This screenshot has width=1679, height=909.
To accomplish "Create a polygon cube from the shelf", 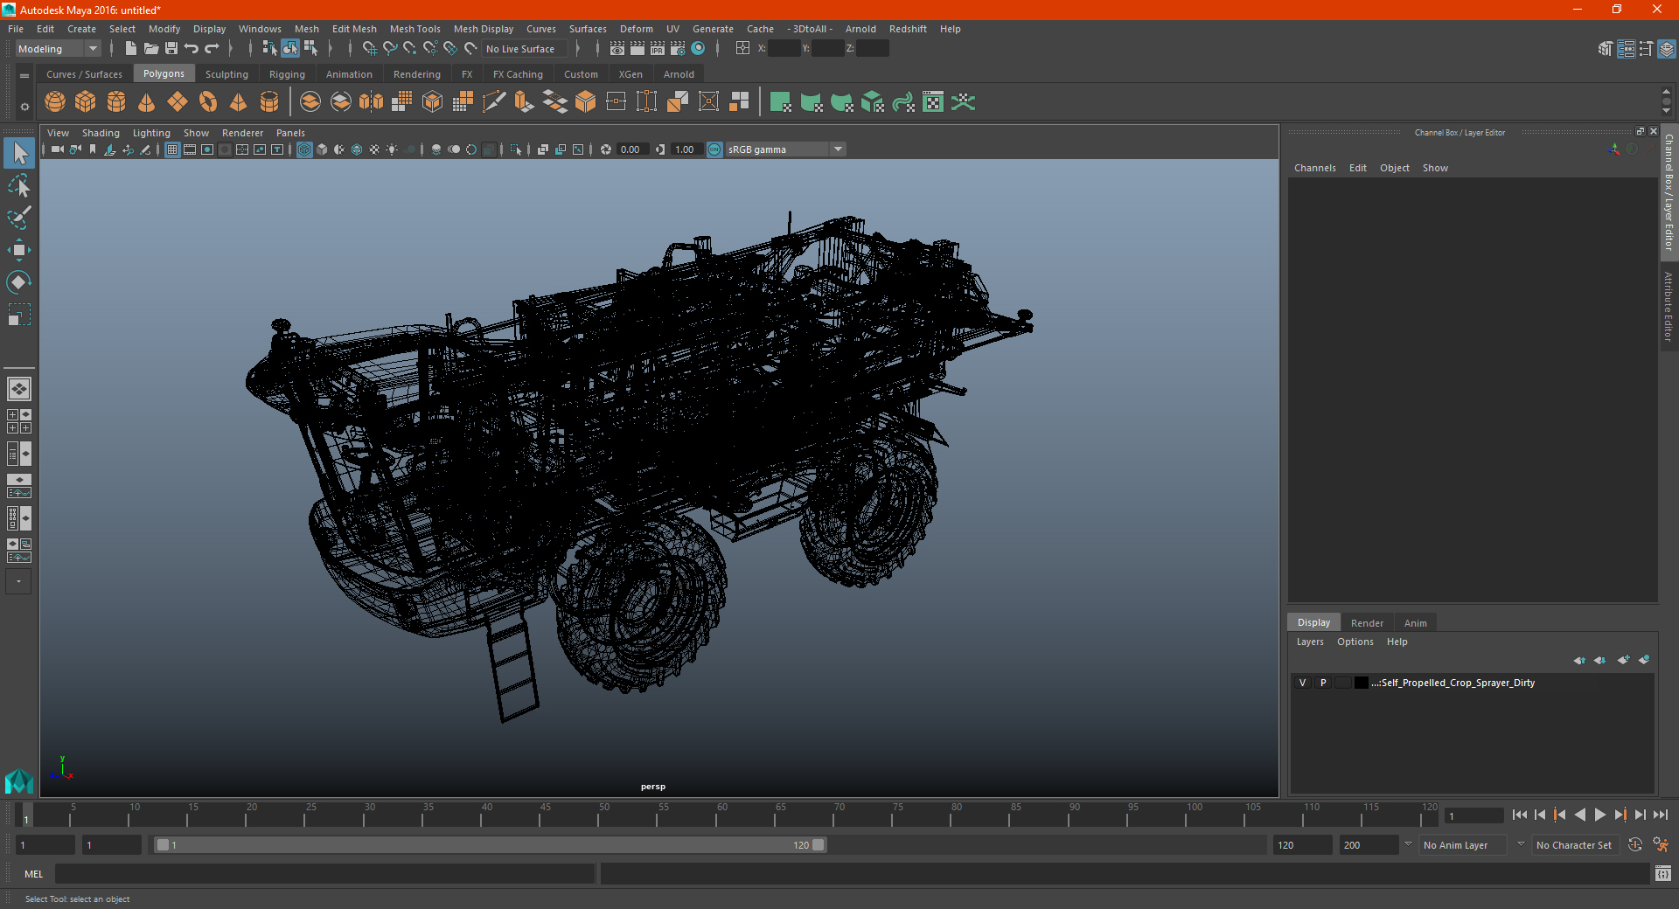I will [86, 102].
